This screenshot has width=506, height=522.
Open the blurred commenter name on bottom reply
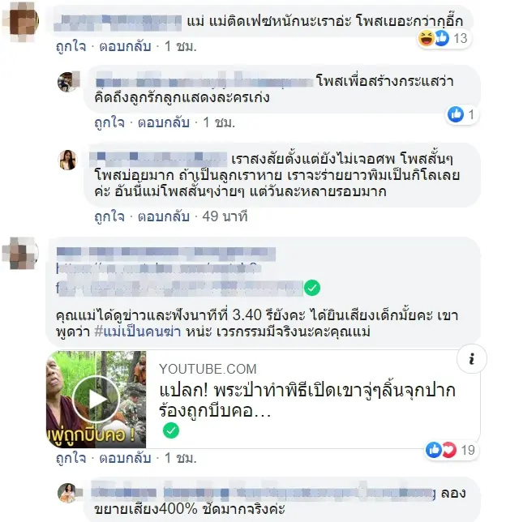(264, 493)
